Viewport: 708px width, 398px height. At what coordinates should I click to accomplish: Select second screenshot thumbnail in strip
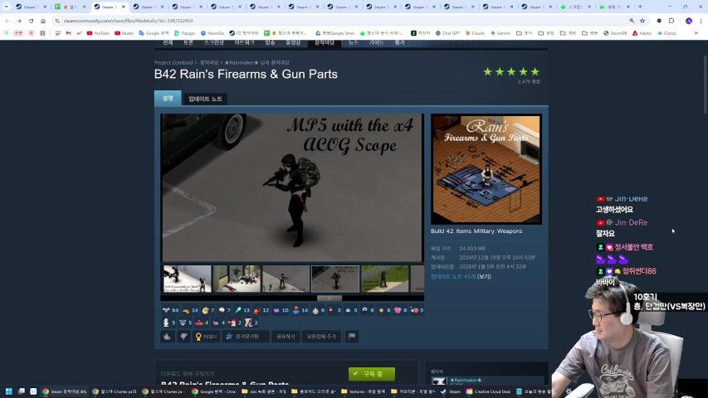click(x=237, y=279)
